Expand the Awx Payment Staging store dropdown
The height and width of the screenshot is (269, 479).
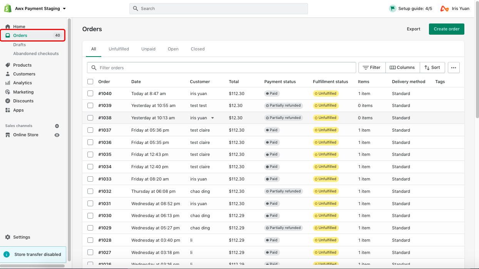coord(64,8)
